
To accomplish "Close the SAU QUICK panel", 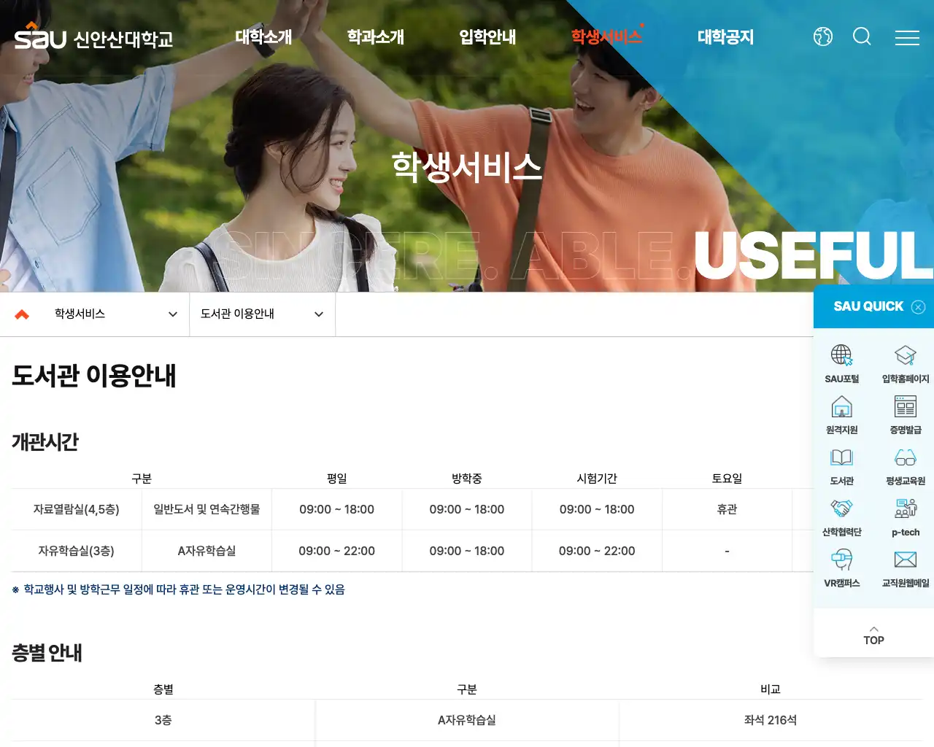I will [x=919, y=307].
